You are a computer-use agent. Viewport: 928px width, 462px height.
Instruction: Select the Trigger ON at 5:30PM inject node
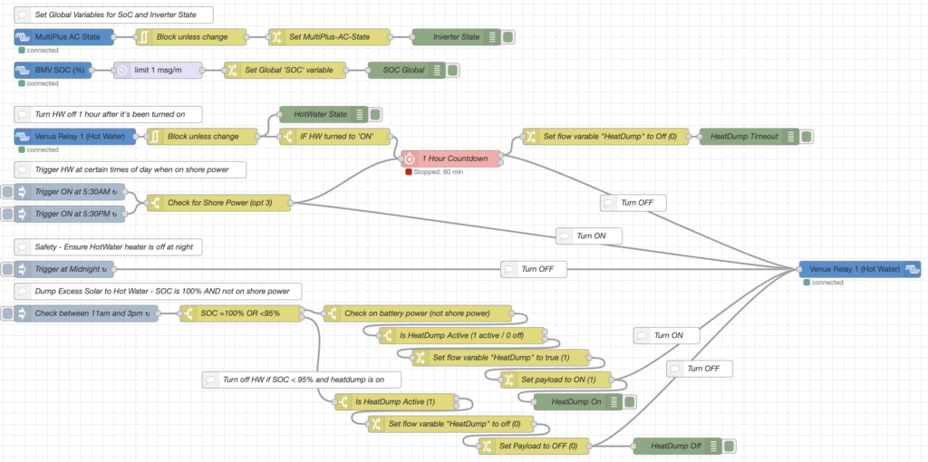[x=70, y=214]
